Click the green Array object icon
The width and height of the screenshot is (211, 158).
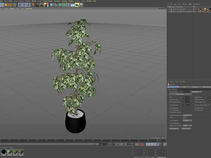tap(64, 5)
